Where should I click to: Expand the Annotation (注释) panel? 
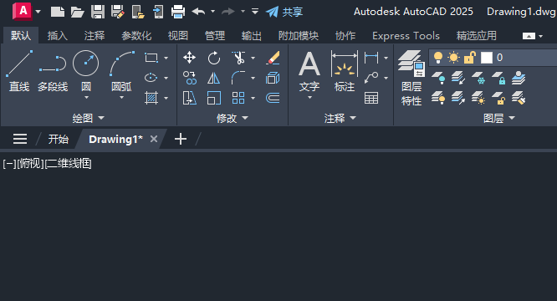click(x=340, y=118)
